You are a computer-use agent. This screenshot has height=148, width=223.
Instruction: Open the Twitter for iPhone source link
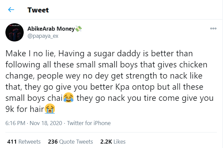[89, 123]
